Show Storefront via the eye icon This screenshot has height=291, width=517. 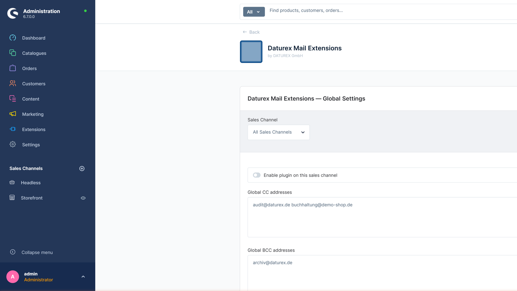pyautogui.click(x=83, y=198)
